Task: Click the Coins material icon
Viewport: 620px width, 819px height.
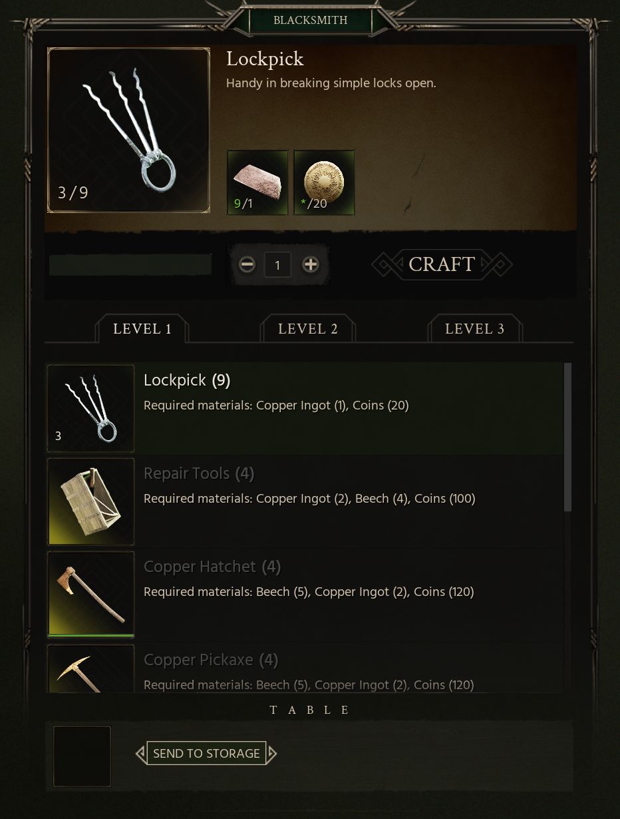Action: (x=324, y=182)
